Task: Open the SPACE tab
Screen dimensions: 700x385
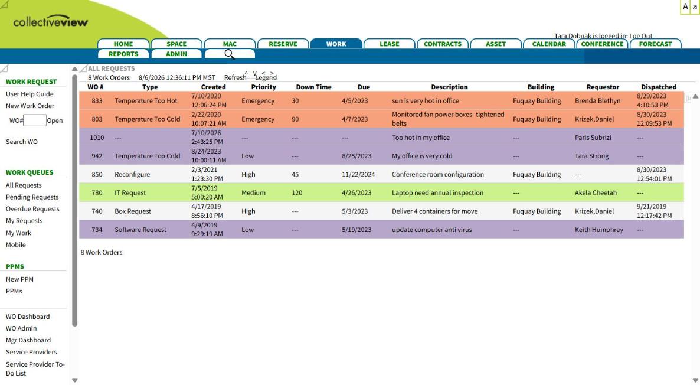Action: click(x=176, y=44)
